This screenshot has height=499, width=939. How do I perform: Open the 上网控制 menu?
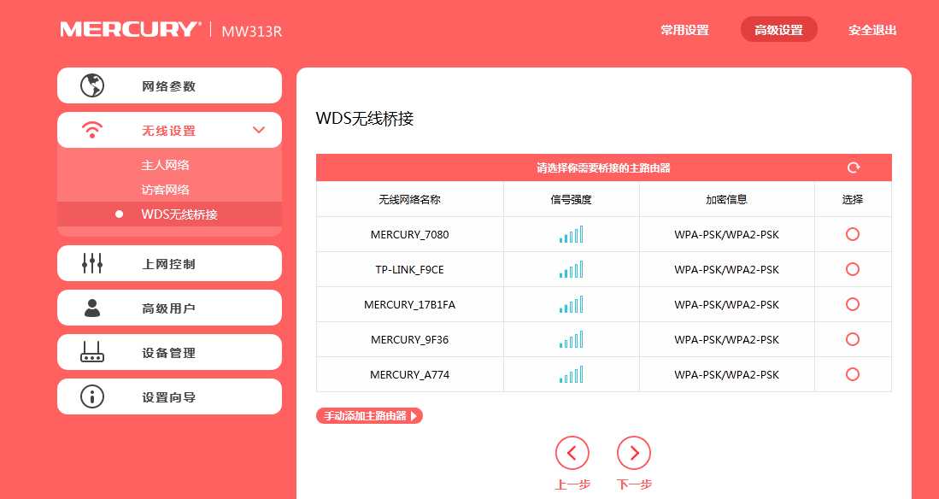click(x=169, y=263)
